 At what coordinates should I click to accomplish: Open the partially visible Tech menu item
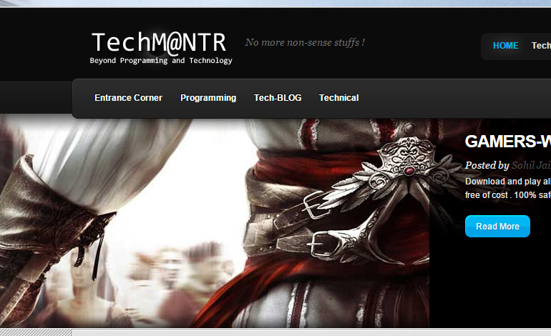pyautogui.click(x=541, y=46)
